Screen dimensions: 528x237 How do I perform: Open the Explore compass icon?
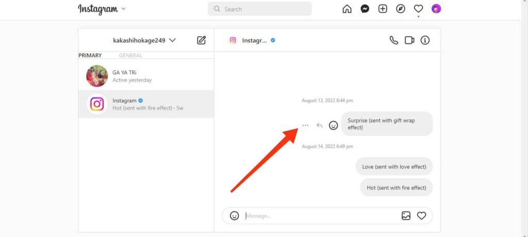tap(400, 9)
